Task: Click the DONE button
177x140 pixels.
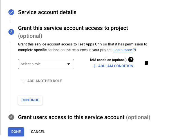Action: tap(16, 132)
